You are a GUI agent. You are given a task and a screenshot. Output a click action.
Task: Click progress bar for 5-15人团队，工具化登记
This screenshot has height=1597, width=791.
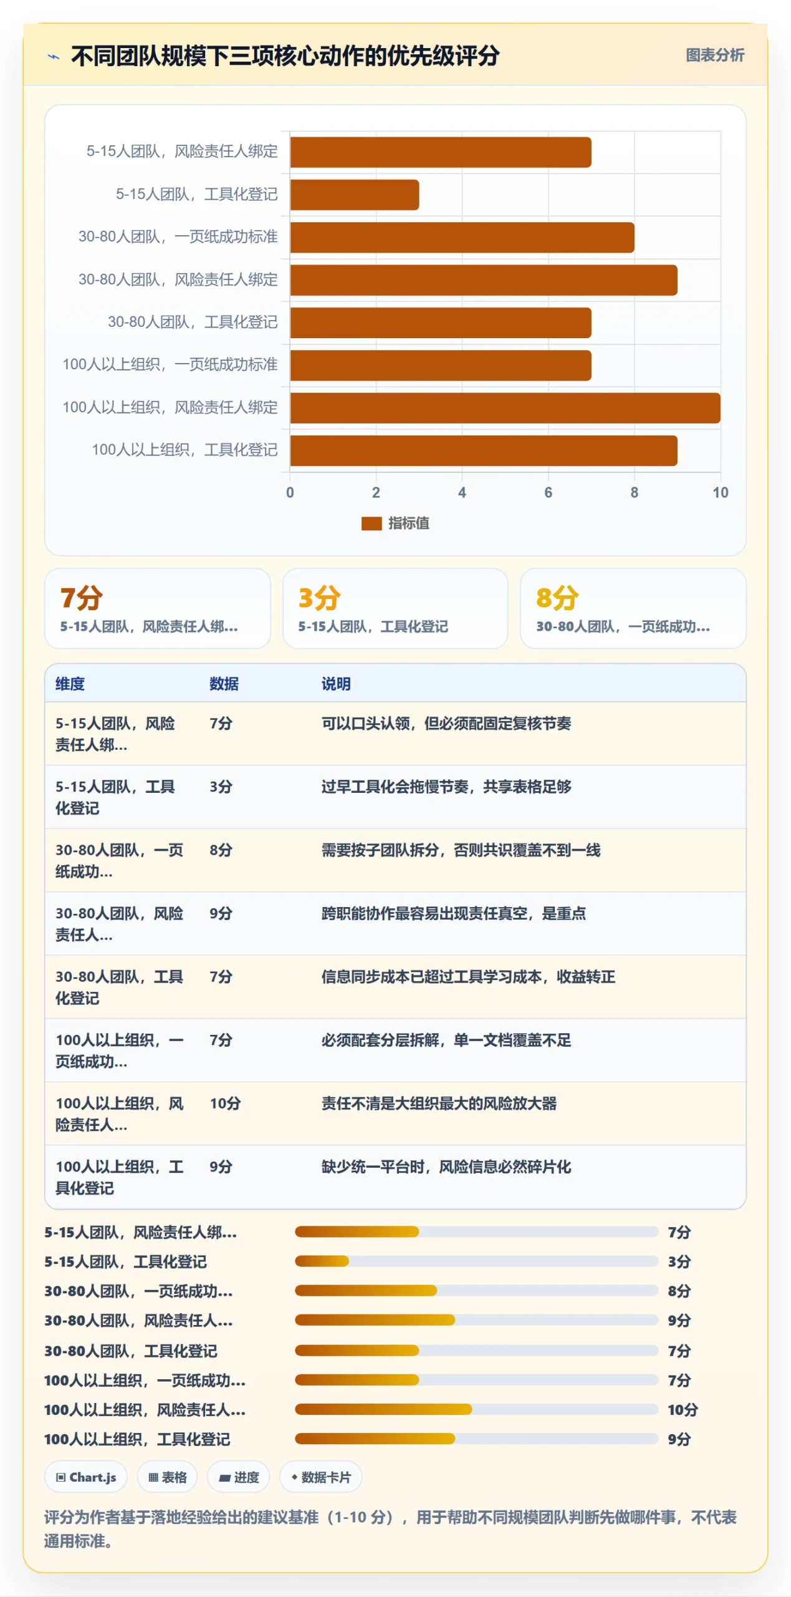476,1261
